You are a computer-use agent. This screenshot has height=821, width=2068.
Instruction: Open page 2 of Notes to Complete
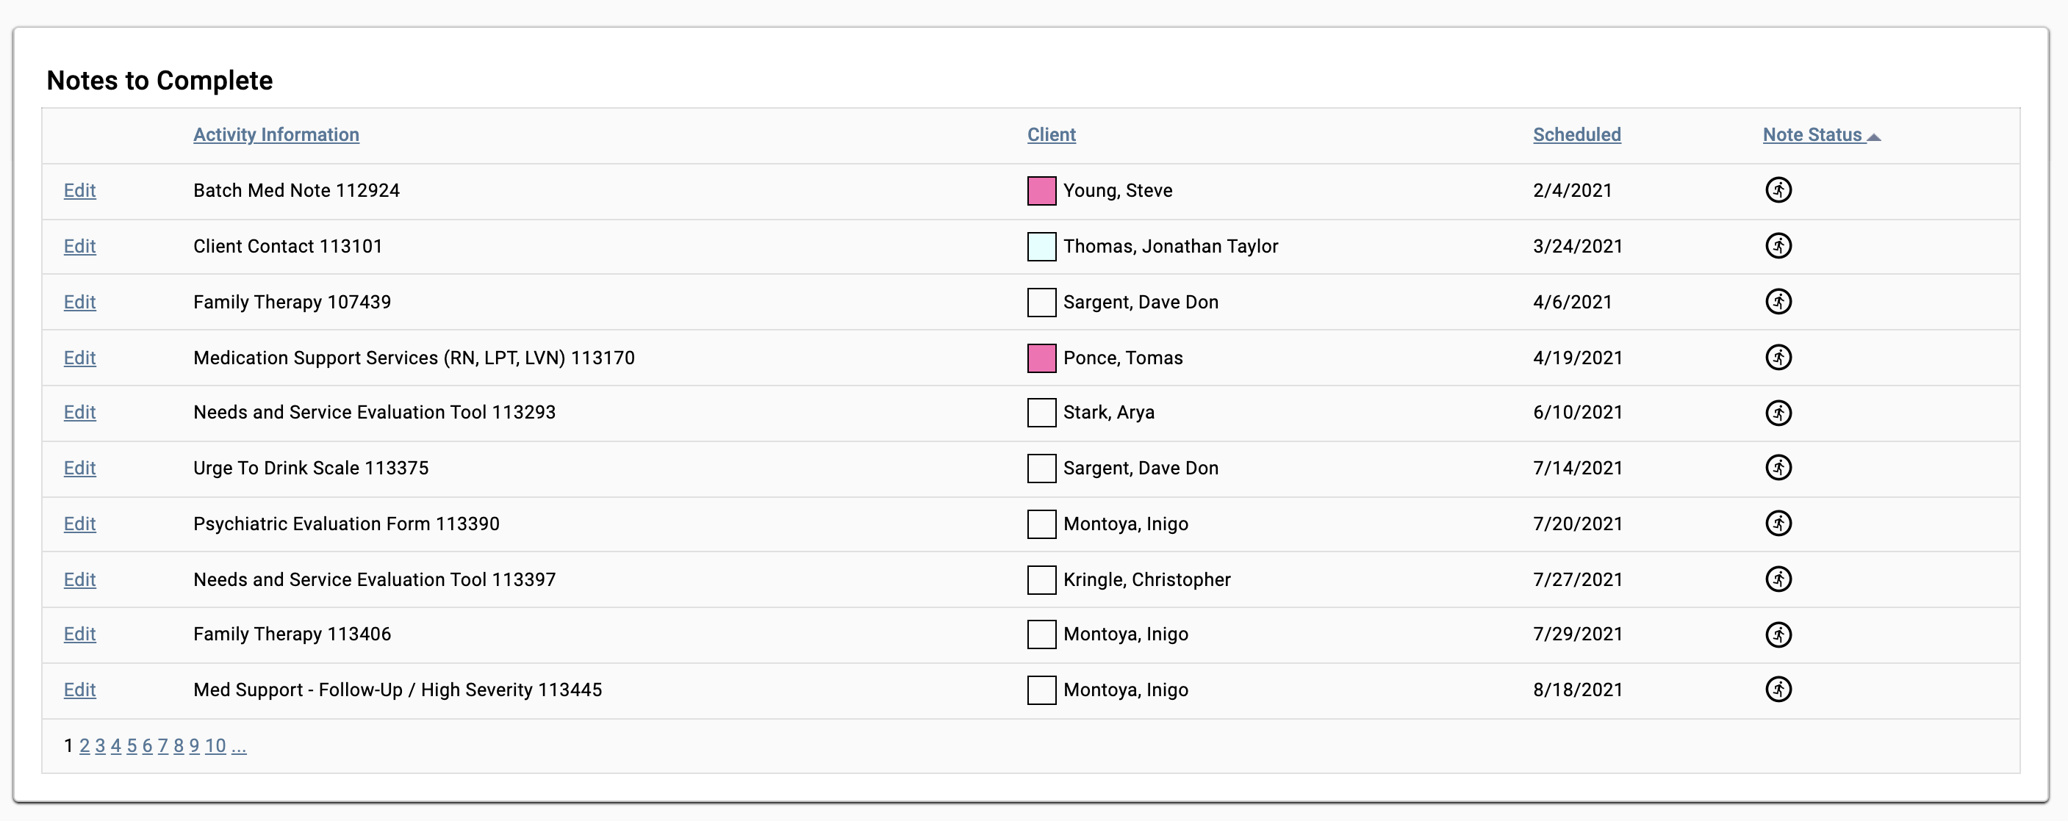tap(85, 745)
